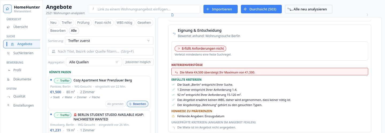Click the Alle neu analysieren button
The image size is (385, 133).
point(309,9)
